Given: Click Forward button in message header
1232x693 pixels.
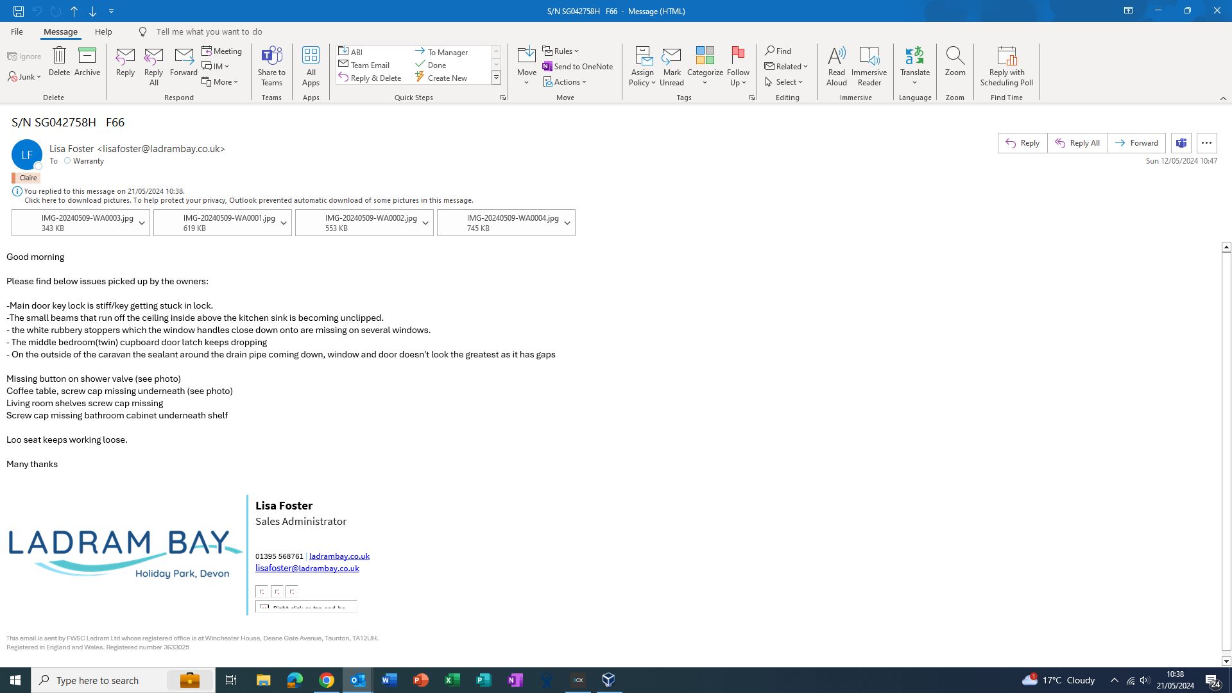Looking at the screenshot, I should [1136, 143].
